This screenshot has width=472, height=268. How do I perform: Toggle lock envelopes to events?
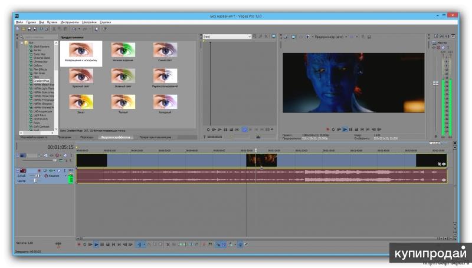240,244
